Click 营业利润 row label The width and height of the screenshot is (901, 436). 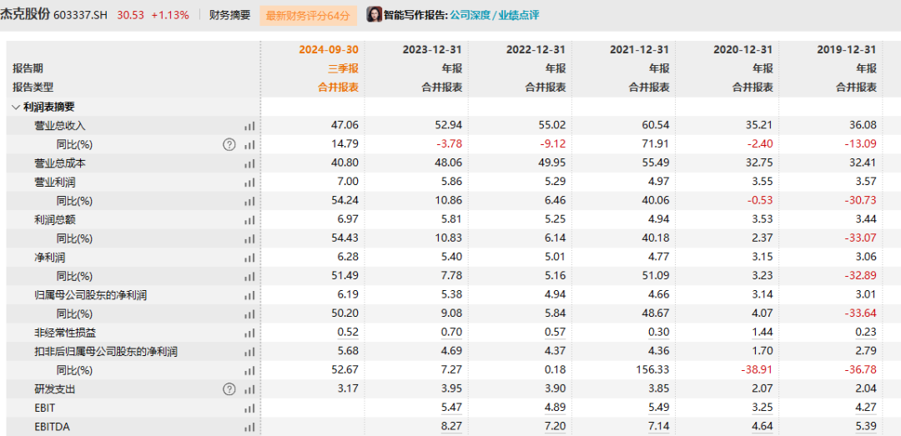click(54, 183)
